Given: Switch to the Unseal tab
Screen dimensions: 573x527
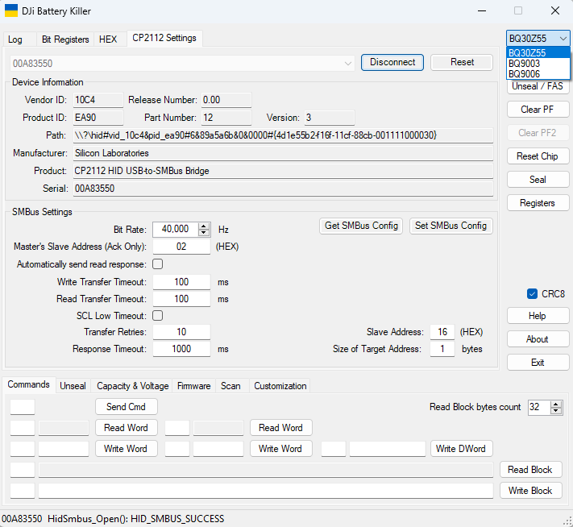Looking at the screenshot, I should tap(73, 386).
